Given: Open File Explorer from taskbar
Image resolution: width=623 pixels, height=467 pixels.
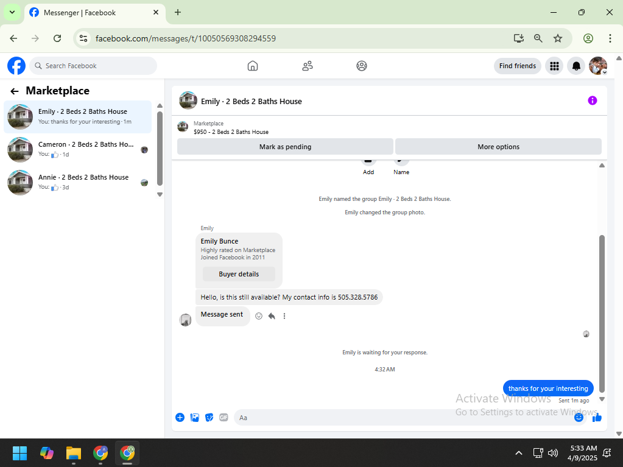Looking at the screenshot, I should (x=74, y=453).
